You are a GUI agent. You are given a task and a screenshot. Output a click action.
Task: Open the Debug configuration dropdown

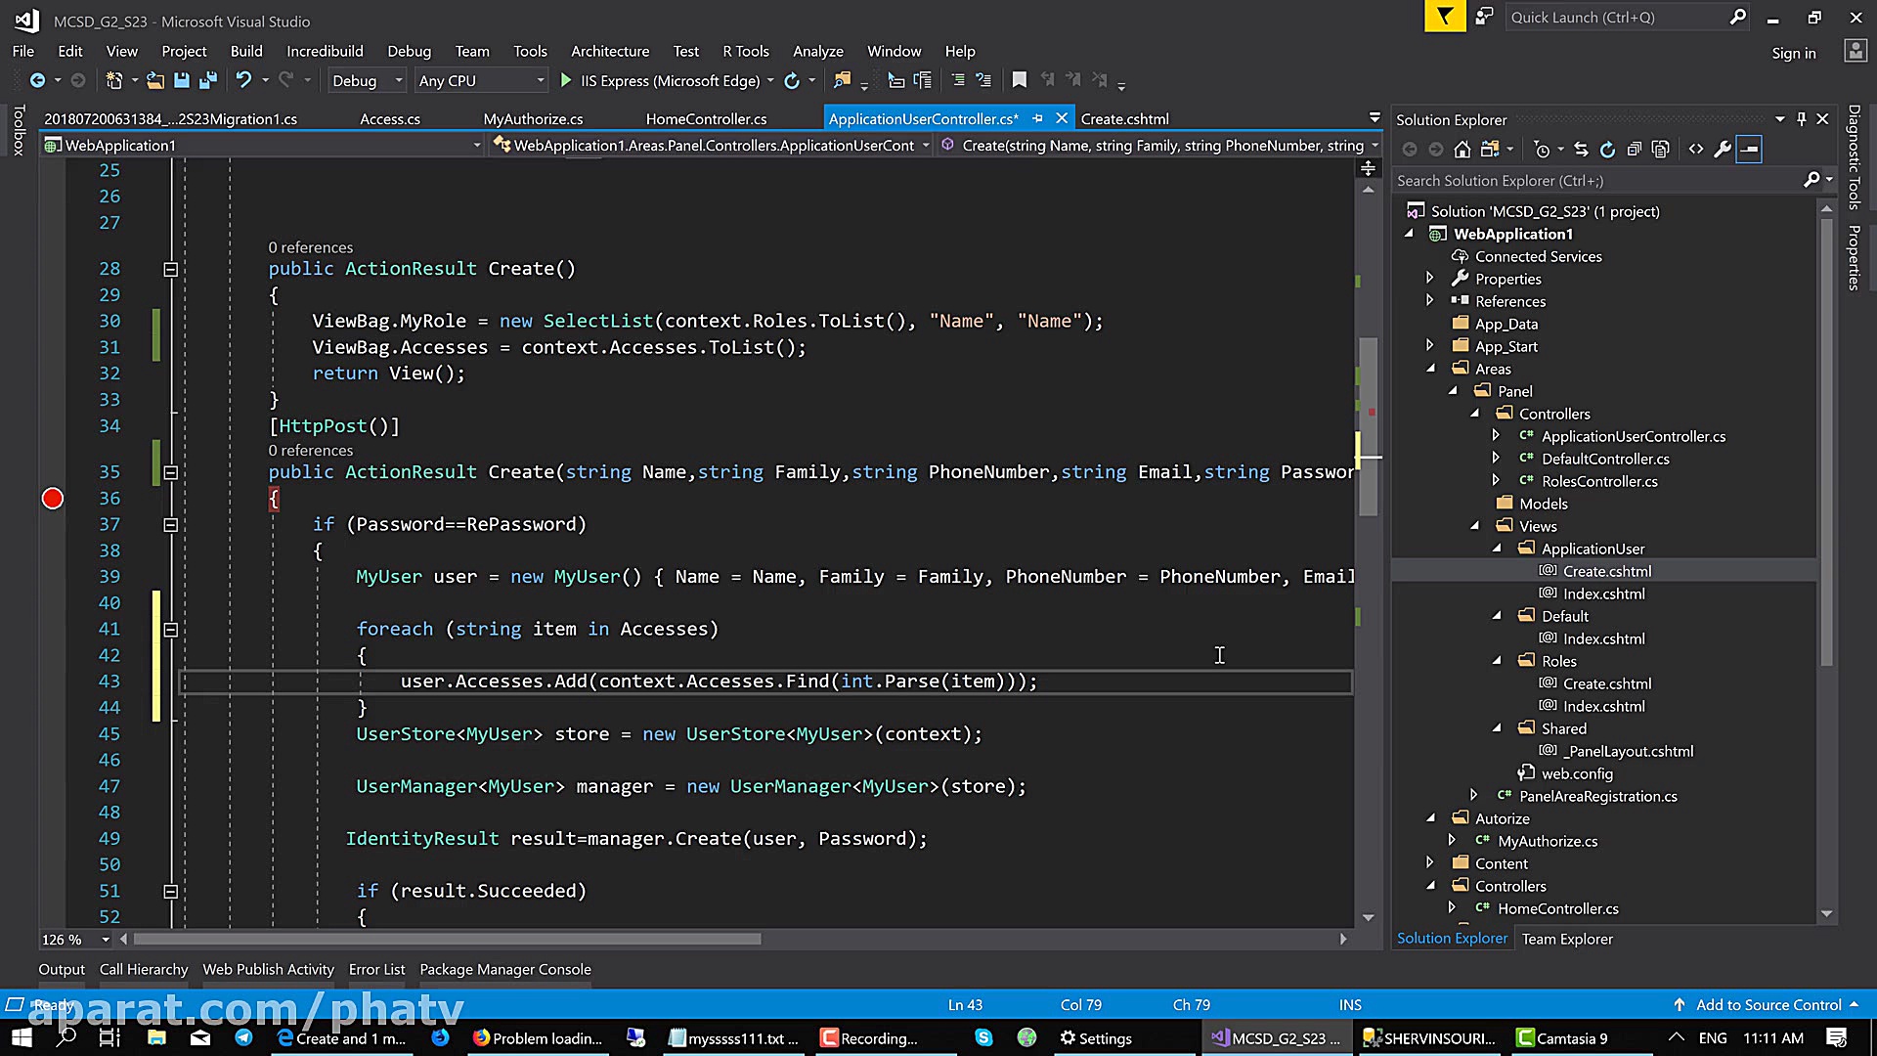coord(367,80)
